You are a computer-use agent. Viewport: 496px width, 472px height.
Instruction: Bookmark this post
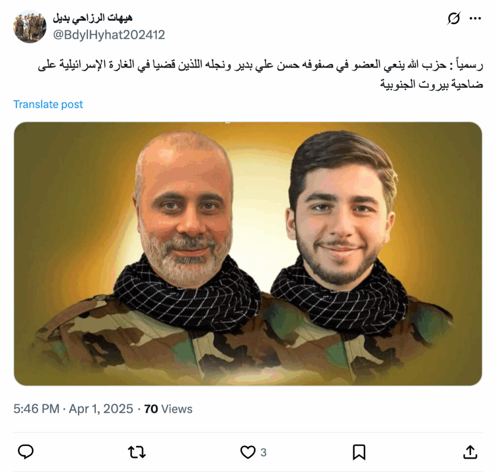click(x=359, y=452)
